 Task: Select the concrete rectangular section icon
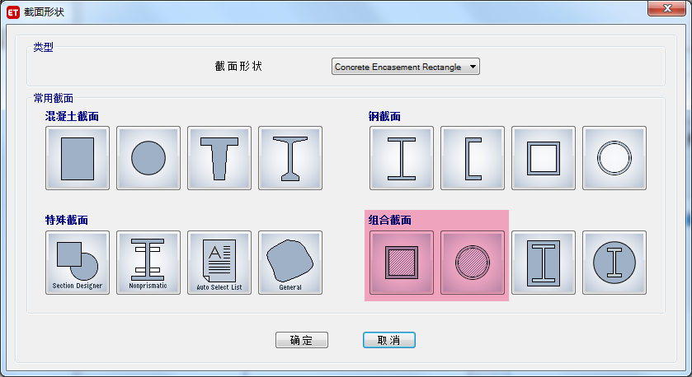click(78, 158)
